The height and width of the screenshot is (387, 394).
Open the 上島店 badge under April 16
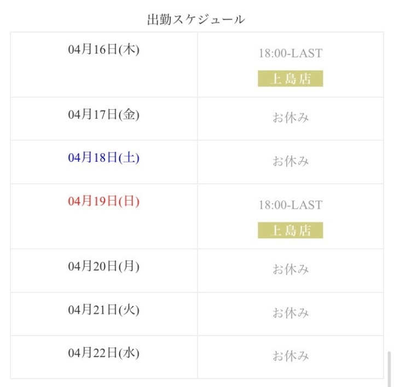[x=291, y=79]
